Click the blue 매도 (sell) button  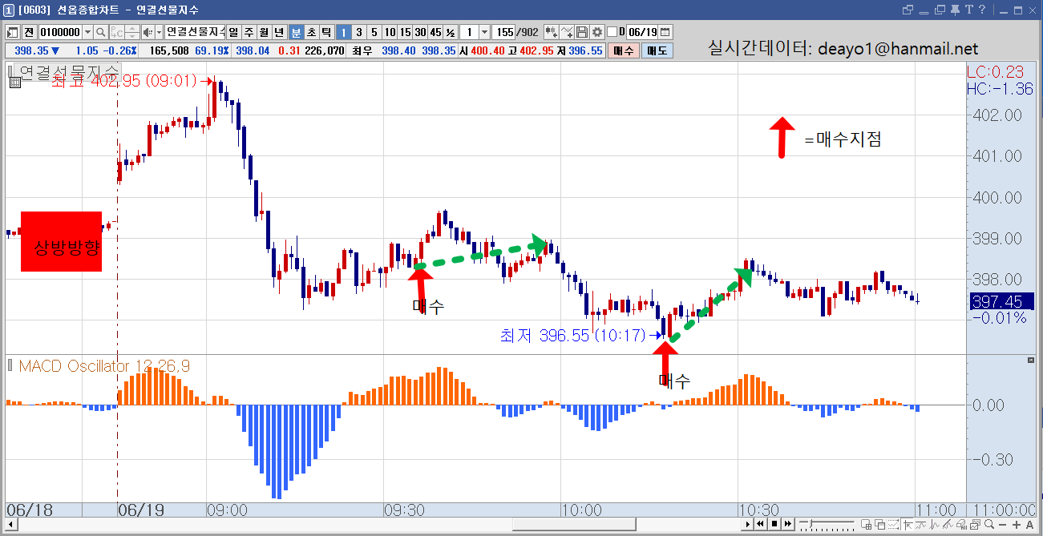[657, 50]
